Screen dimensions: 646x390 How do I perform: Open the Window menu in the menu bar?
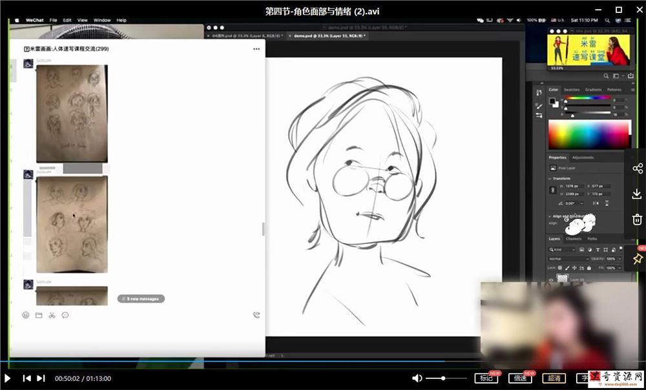tap(102, 20)
